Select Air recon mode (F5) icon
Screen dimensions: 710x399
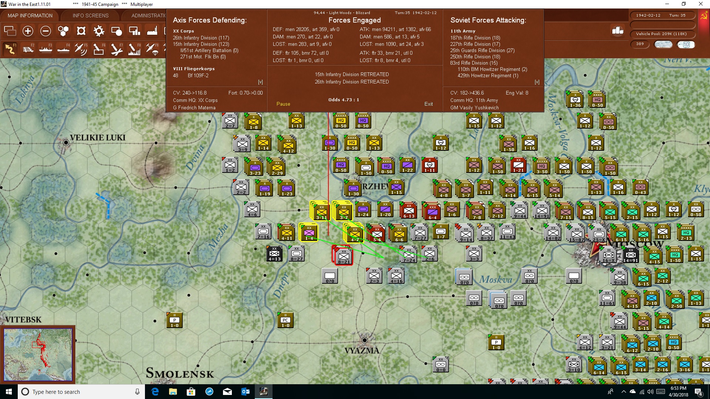click(81, 49)
